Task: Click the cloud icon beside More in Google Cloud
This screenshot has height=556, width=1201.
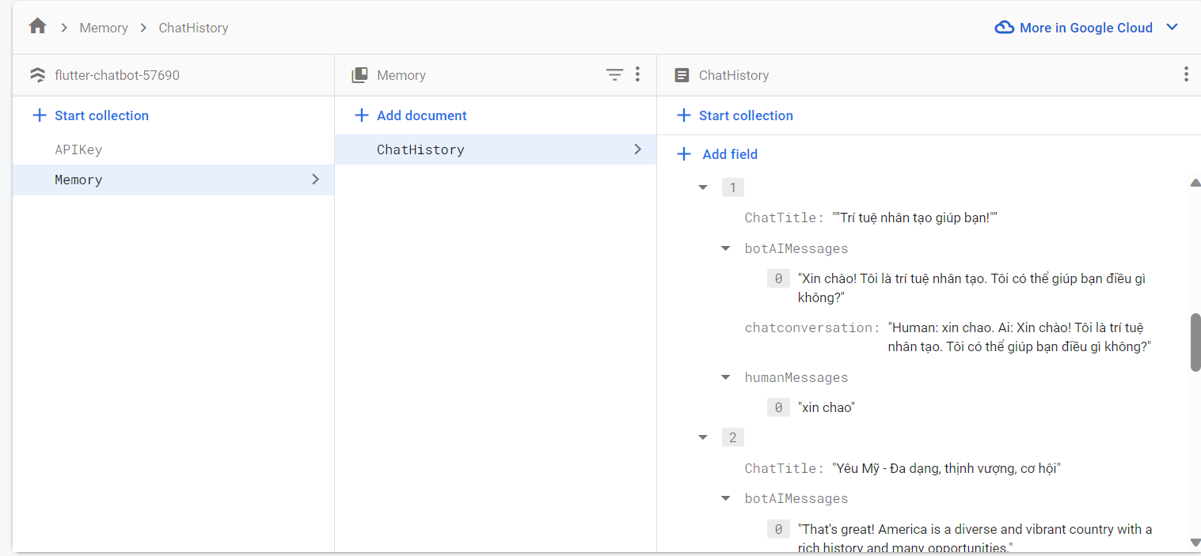Action: (1004, 27)
